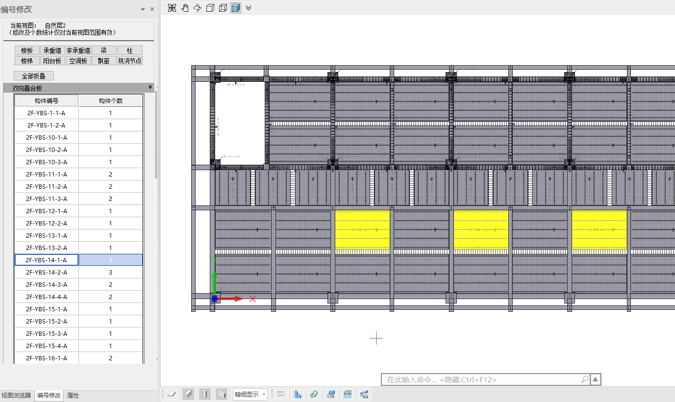Collapse the 双向叠合板 section

tap(150, 87)
